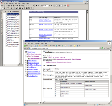Open the Vehicle Rental root link in tree

coord(31,52)
